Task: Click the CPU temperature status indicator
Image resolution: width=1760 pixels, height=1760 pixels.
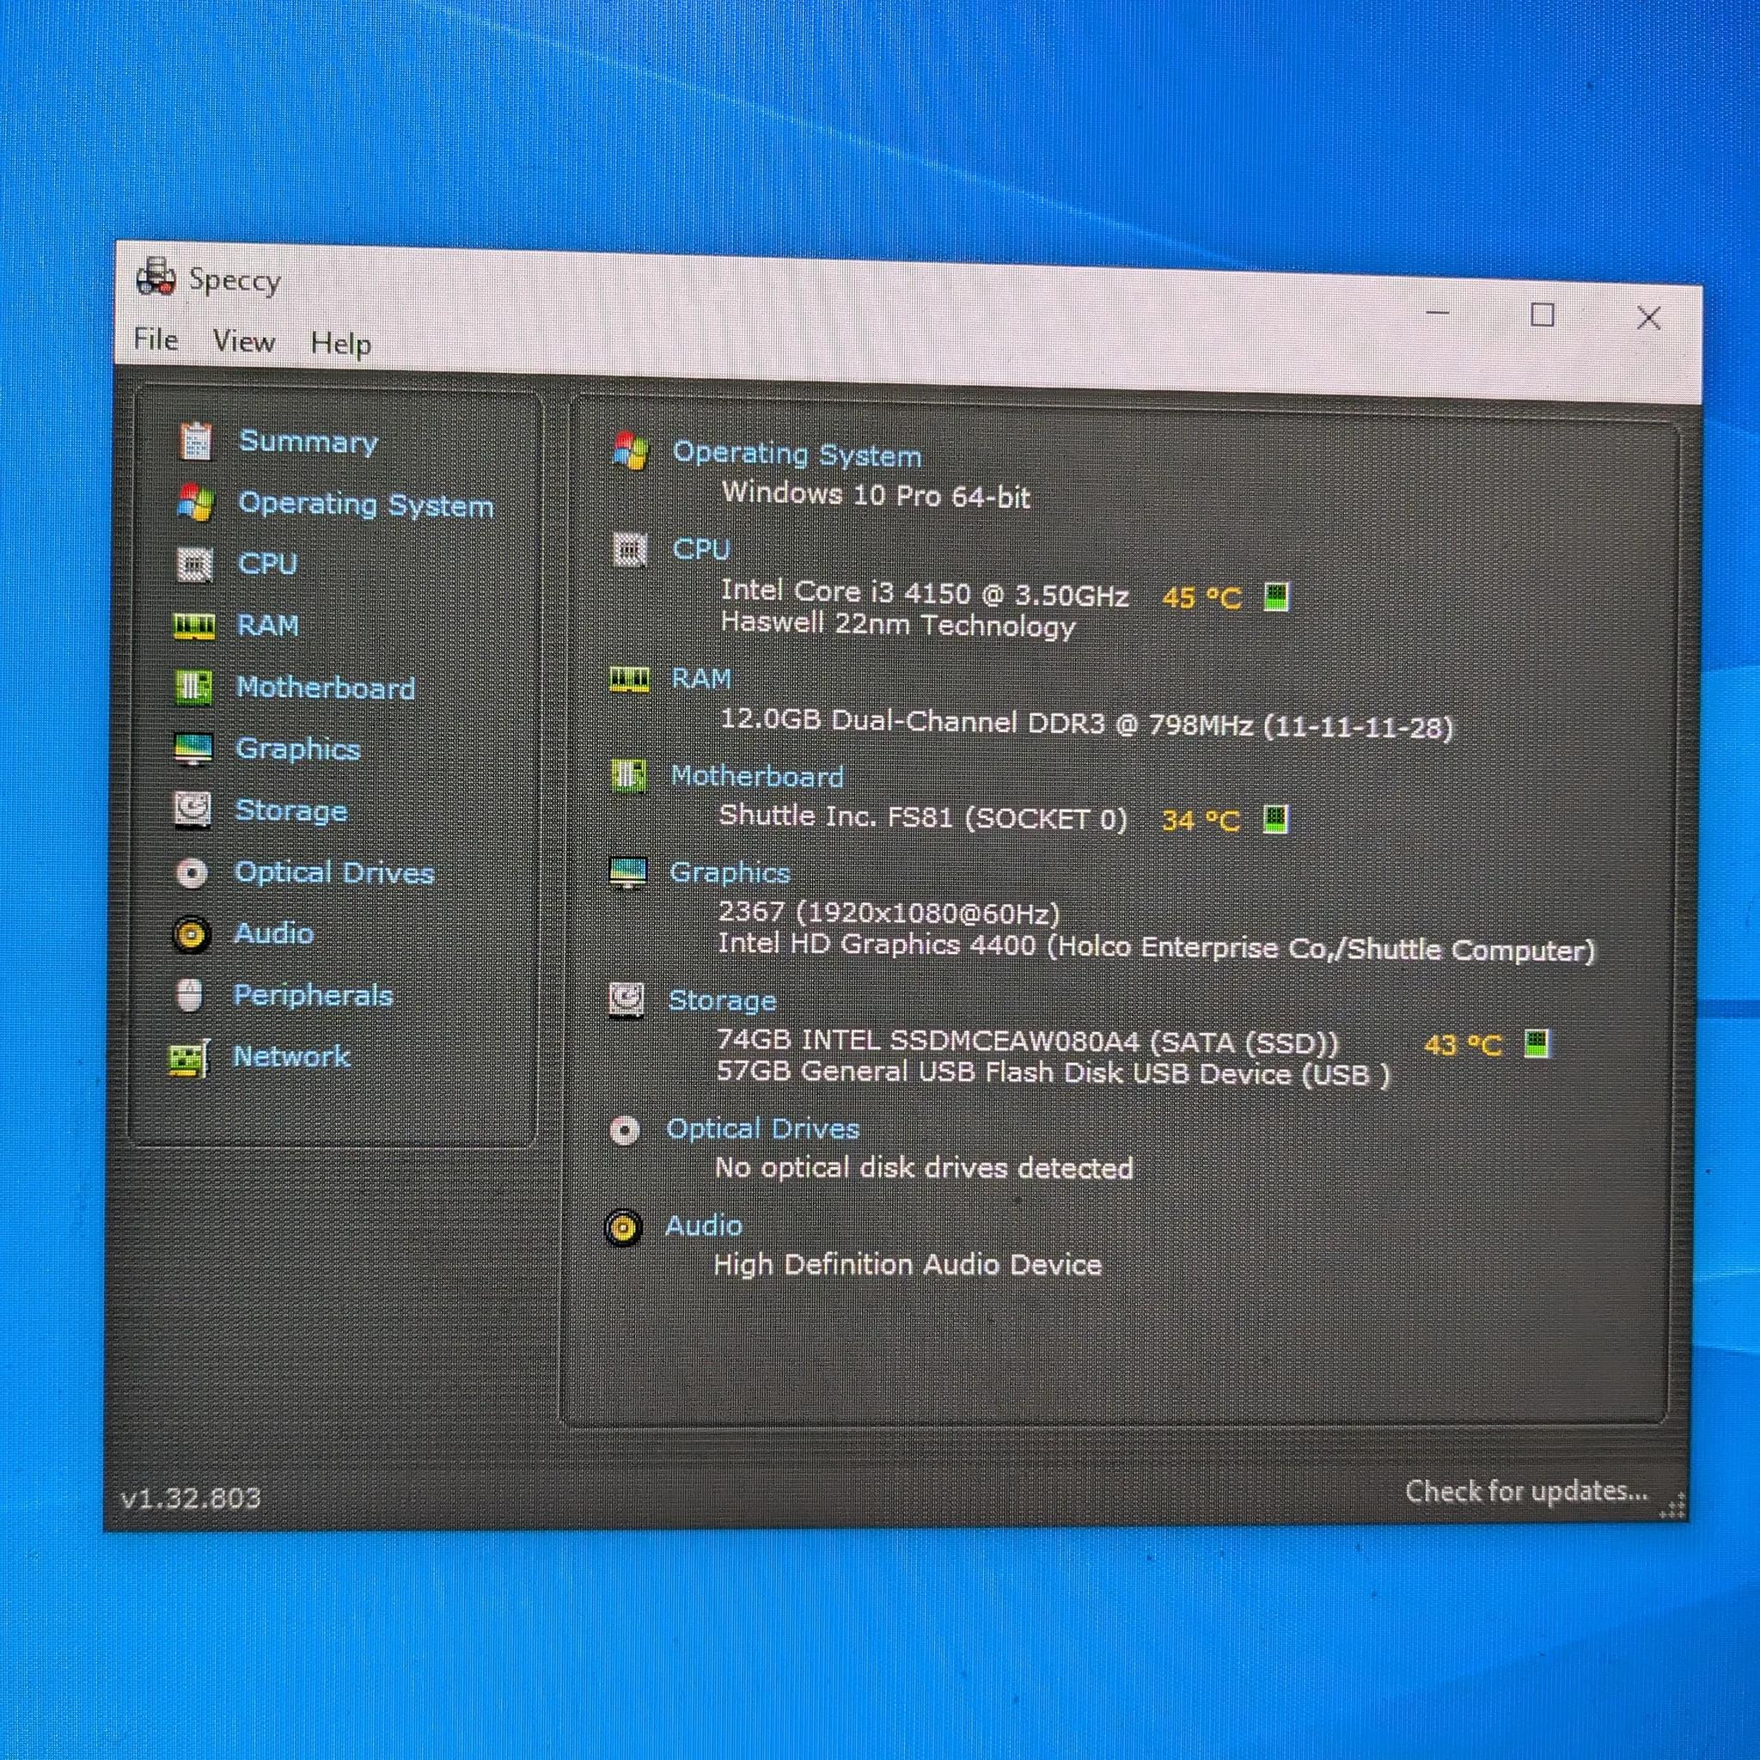Action: pyautogui.click(x=1277, y=597)
